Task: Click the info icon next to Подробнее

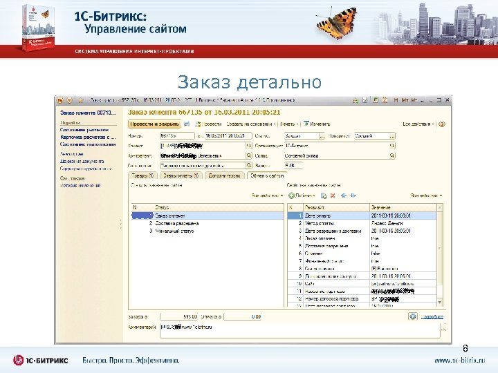Action: (412, 316)
